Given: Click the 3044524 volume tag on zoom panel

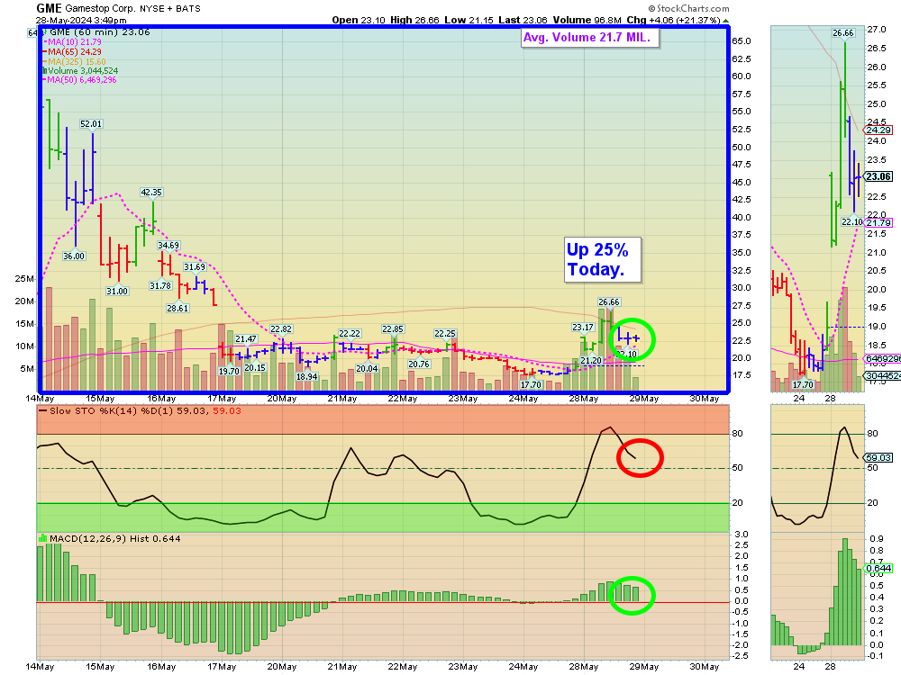Looking at the screenshot, I should coord(883,376).
